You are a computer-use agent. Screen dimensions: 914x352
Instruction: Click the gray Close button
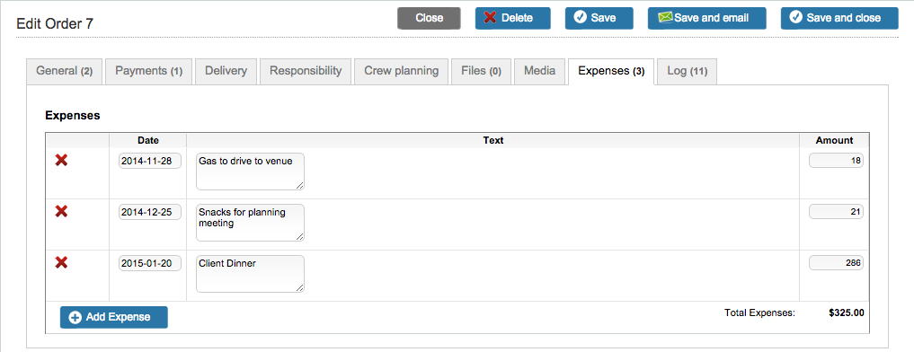pyautogui.click(x=429, y=18)
